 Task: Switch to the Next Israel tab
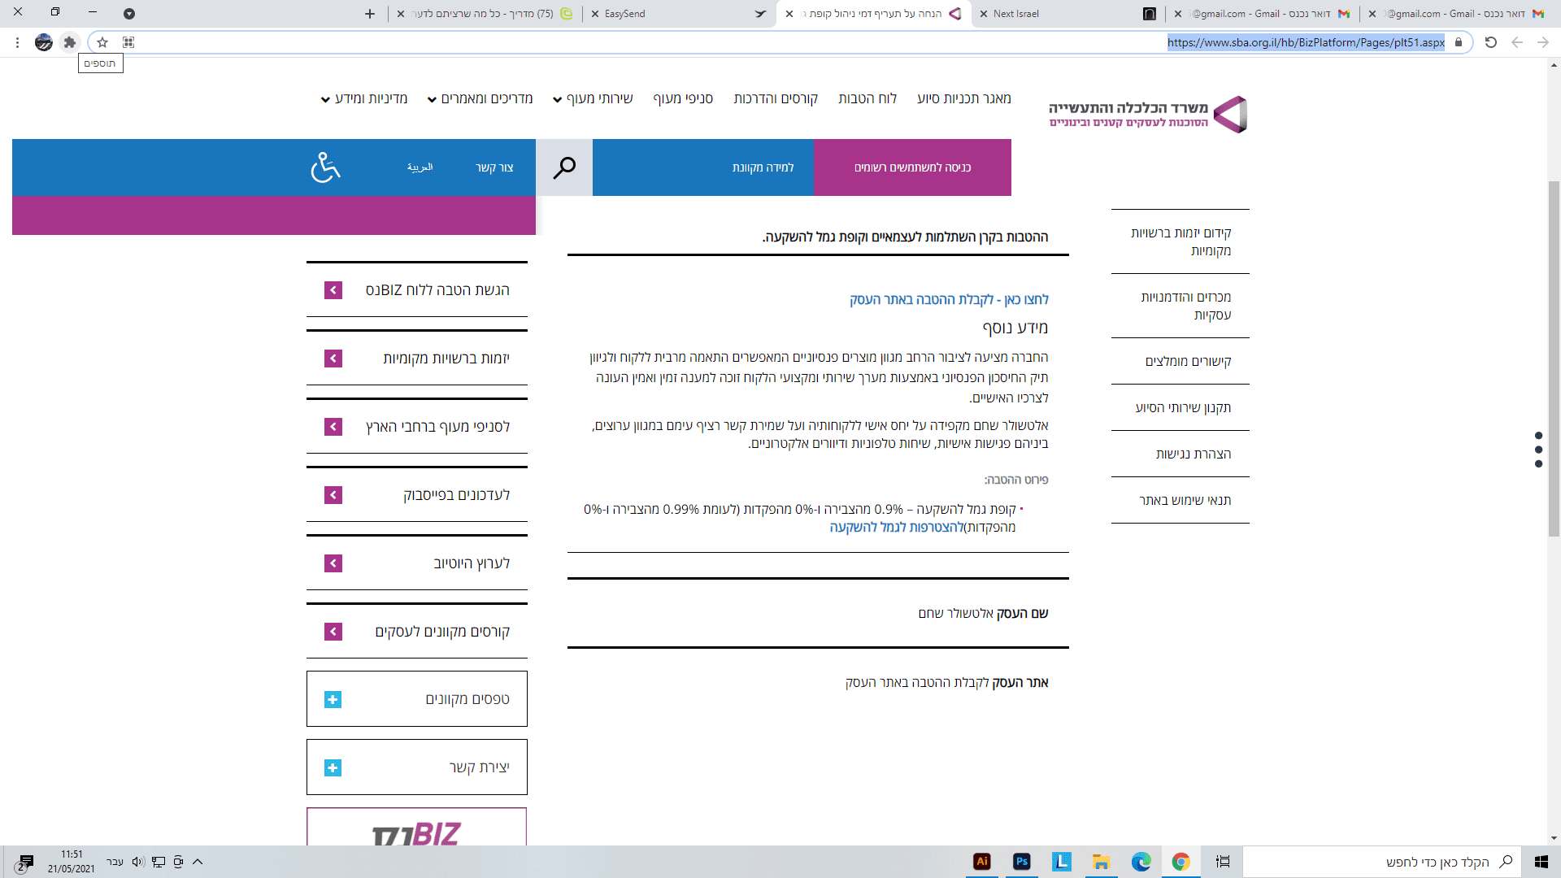pos(1067,14)
